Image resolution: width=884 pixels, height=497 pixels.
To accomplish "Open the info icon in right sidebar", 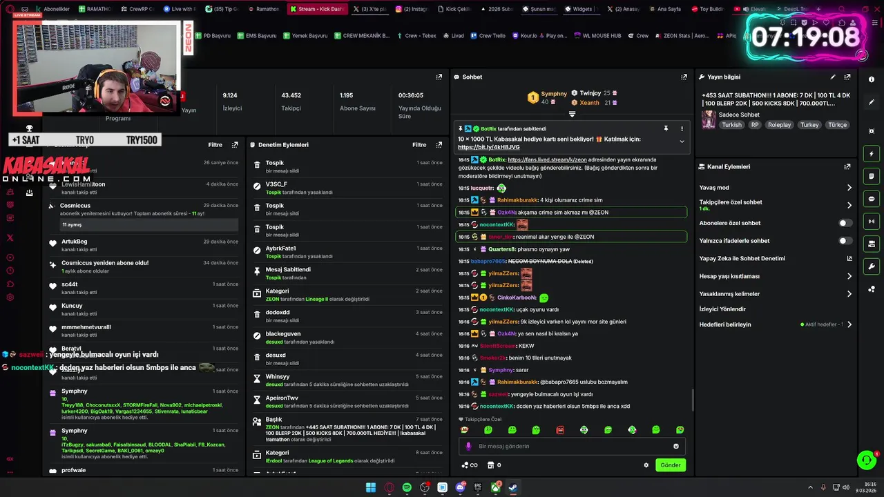I will 872,79.
